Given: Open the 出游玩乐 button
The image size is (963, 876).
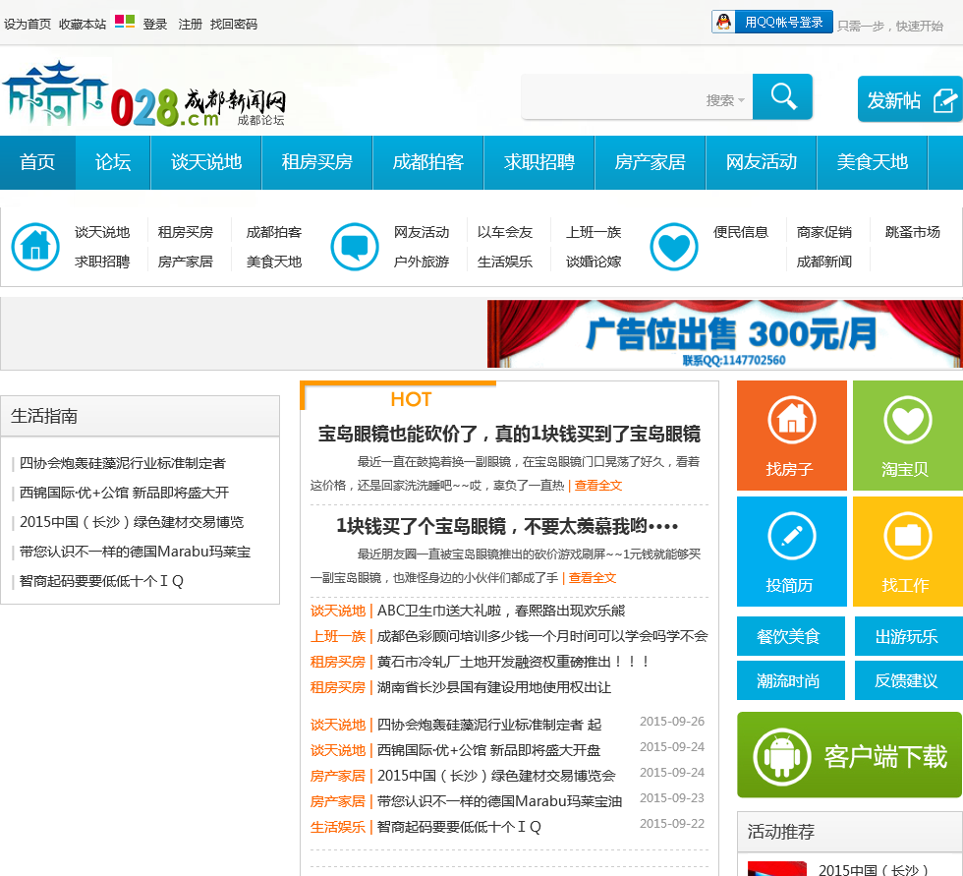Looking at the screenshot, I should point(908,636).
